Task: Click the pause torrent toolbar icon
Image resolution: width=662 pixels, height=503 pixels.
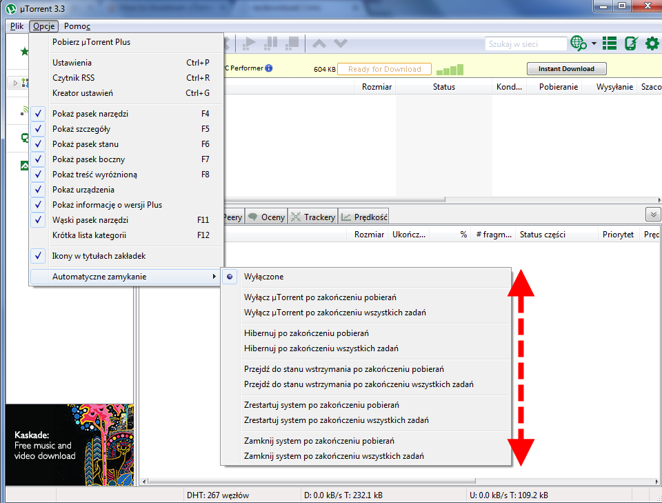Action: click(270, 43)
